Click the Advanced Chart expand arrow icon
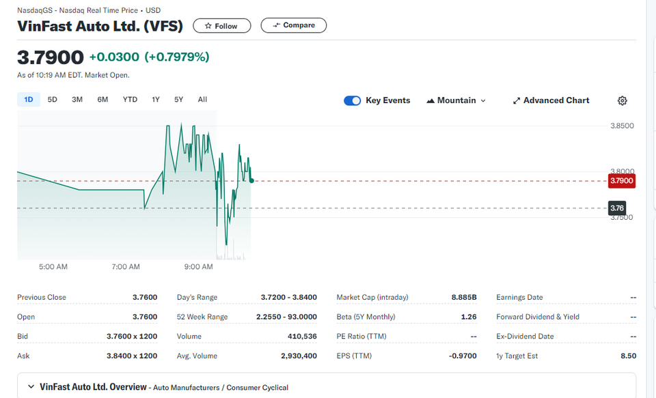The height and width of the screenshot is (398, 656). [x=517, y=101]
